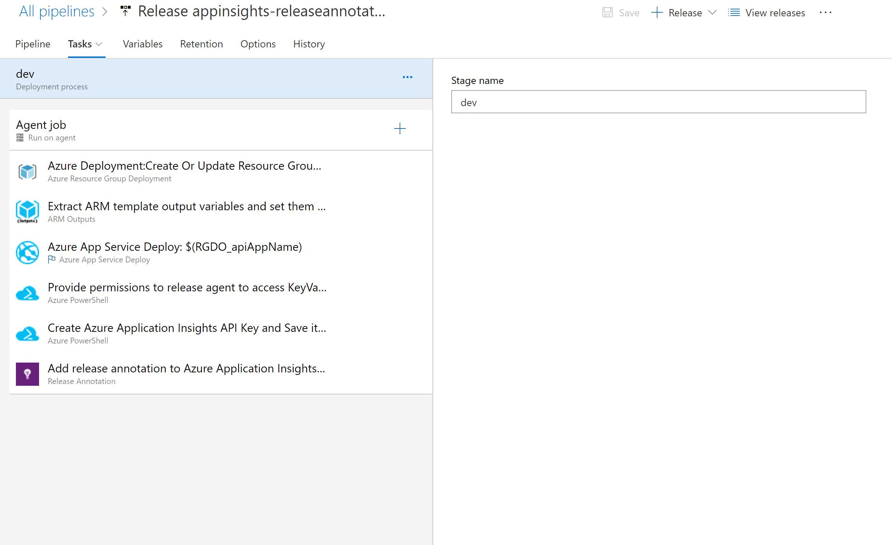Viewport: 892px width, 545px height.
Task: Select the Azure Resource Group Deployment task icon
Action: [x=27, y=172]
